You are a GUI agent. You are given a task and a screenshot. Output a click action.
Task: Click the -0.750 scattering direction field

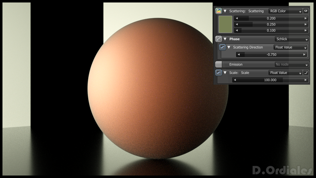[x=272, y=54]
